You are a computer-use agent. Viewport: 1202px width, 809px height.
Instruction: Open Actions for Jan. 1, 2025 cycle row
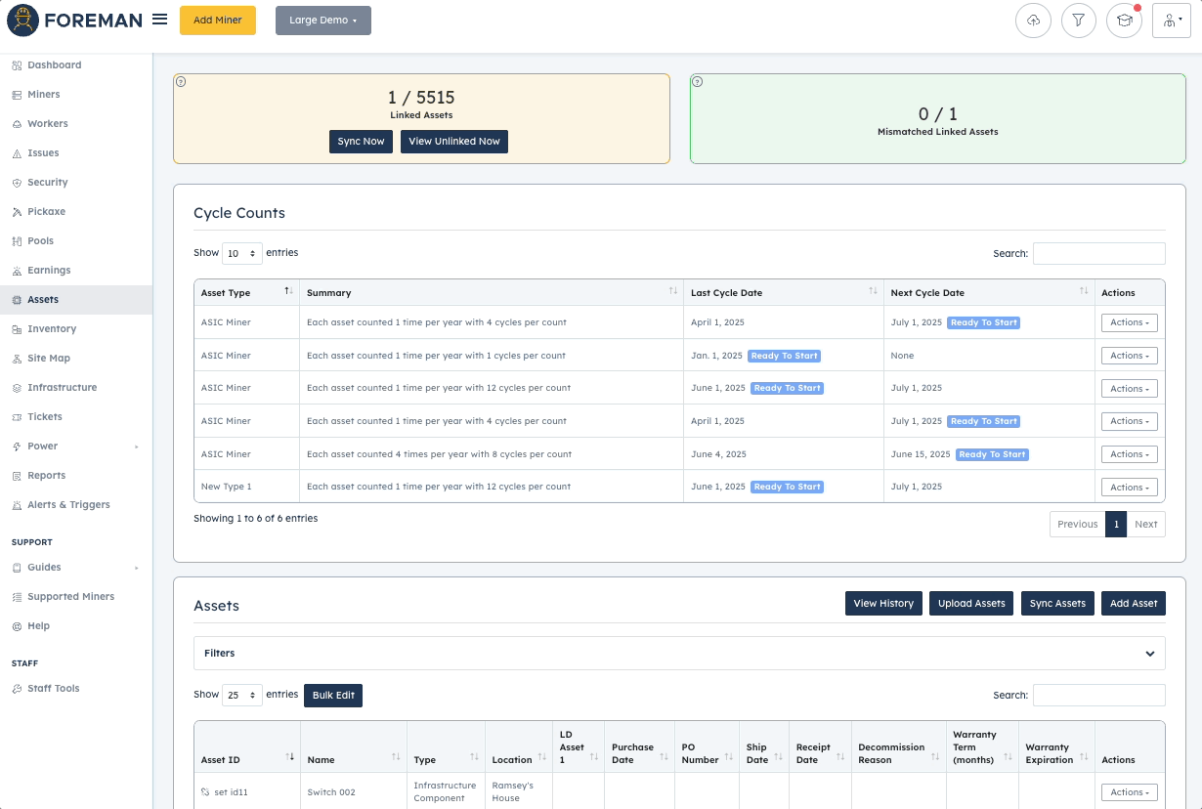click(x=1130, y=356)
